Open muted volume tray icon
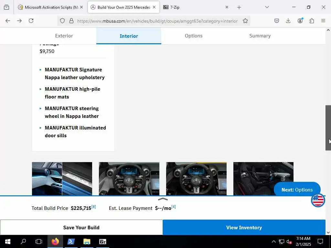Viewport: 331px width, 248px height. coord(289,242)
